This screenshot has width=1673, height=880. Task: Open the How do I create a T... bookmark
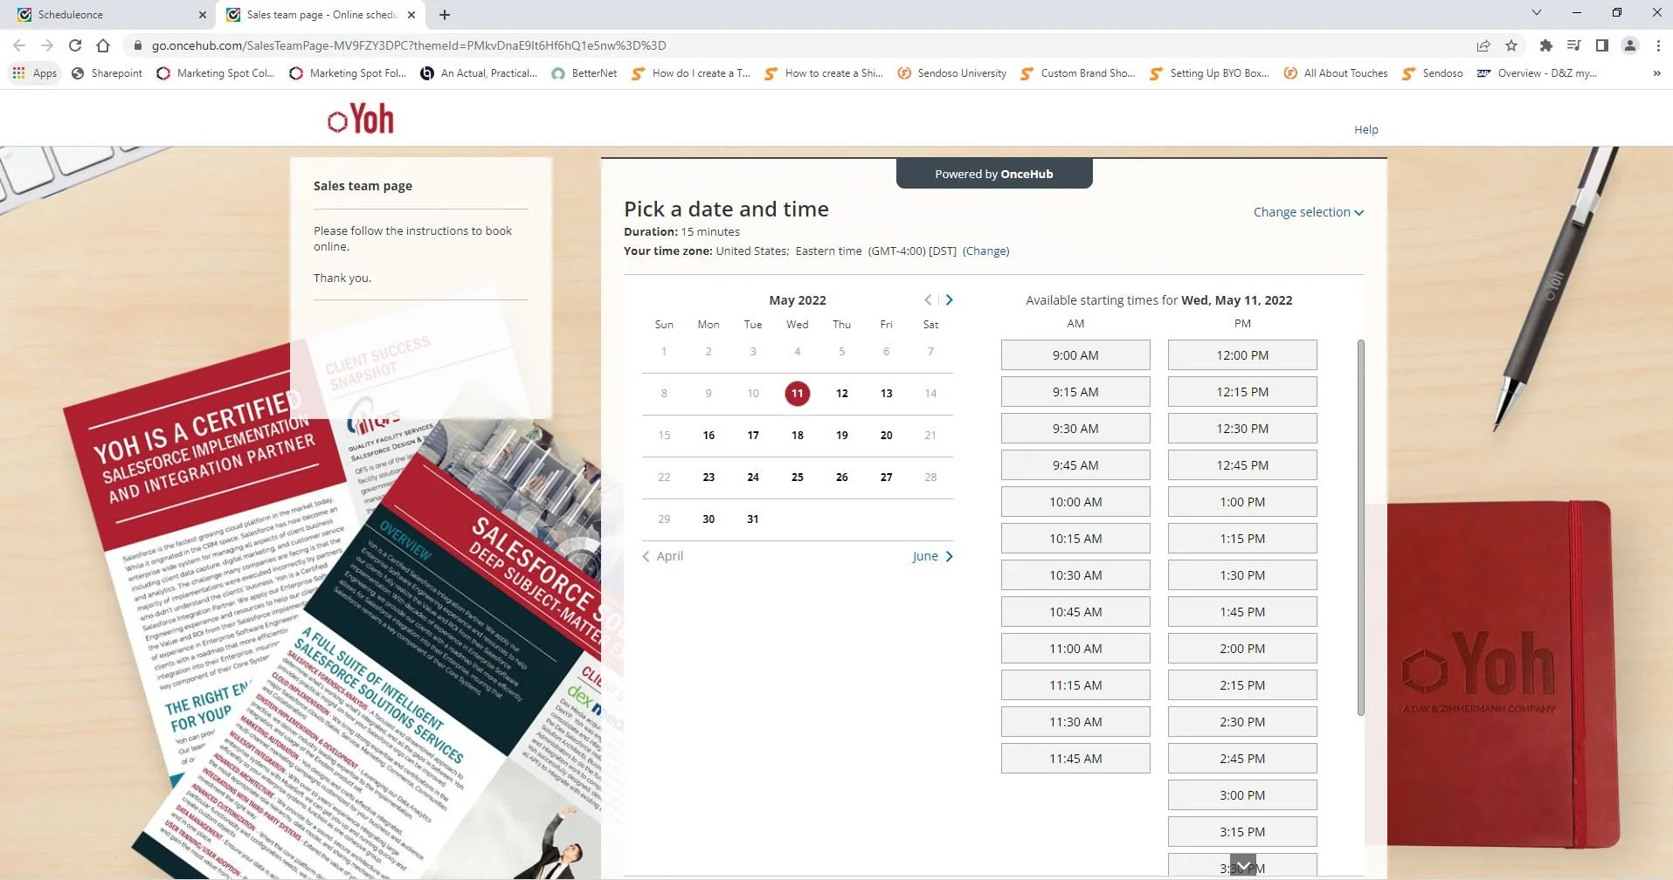(x=690, y=73)
